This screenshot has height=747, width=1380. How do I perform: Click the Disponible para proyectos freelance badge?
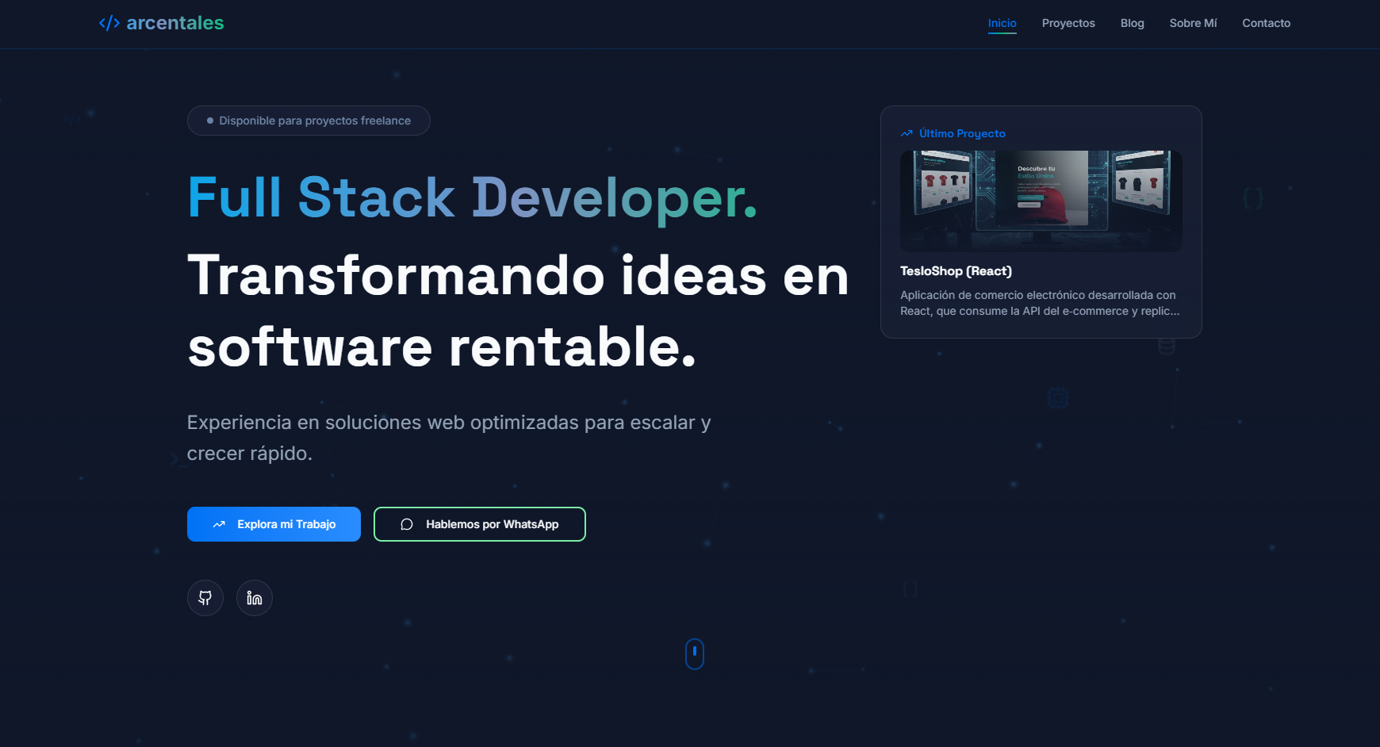[x=309, y=121]
